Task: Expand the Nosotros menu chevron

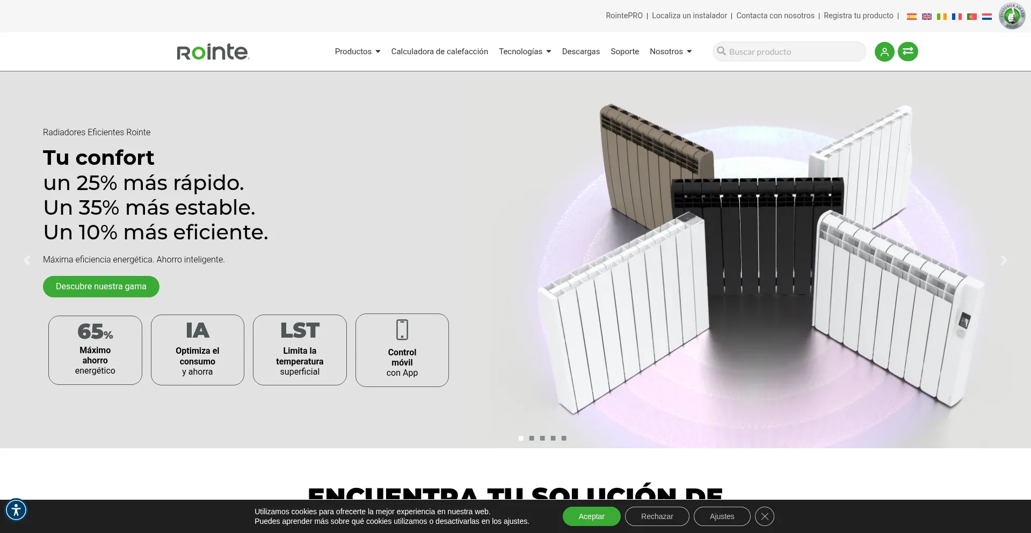Action: click(x=689, y=52)
